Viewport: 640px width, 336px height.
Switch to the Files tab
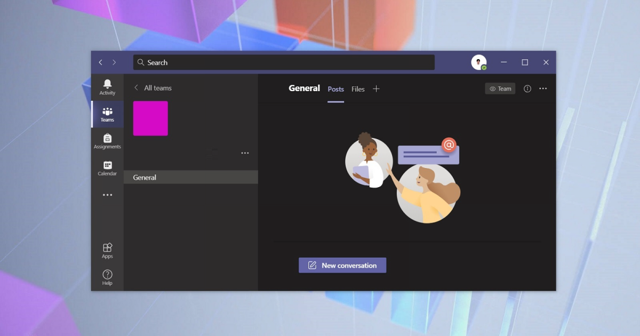358,89
